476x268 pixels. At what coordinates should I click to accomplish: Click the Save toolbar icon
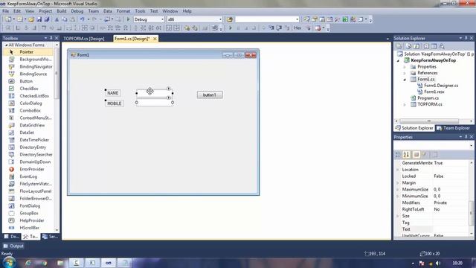tap(39, 19)
